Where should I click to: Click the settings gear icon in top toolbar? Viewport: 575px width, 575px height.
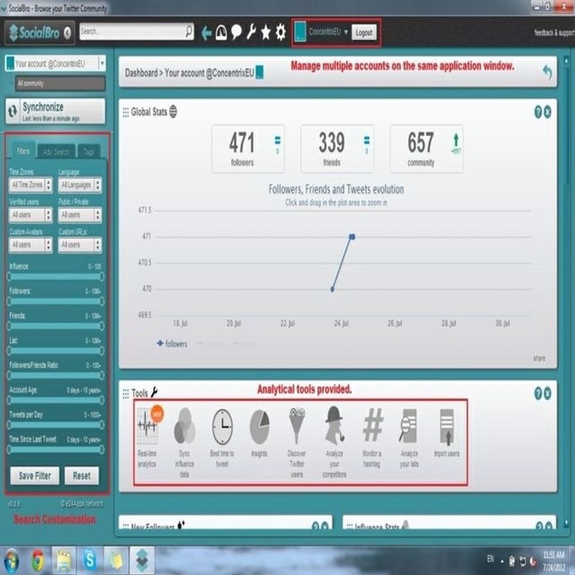[x=281, y=32]
